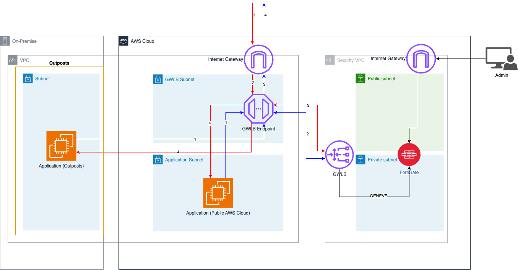Image resolution: width=518 pixels, height=270 pixels.
Task: Click the AWS Cloud logo badge
Action: point(123,41)
